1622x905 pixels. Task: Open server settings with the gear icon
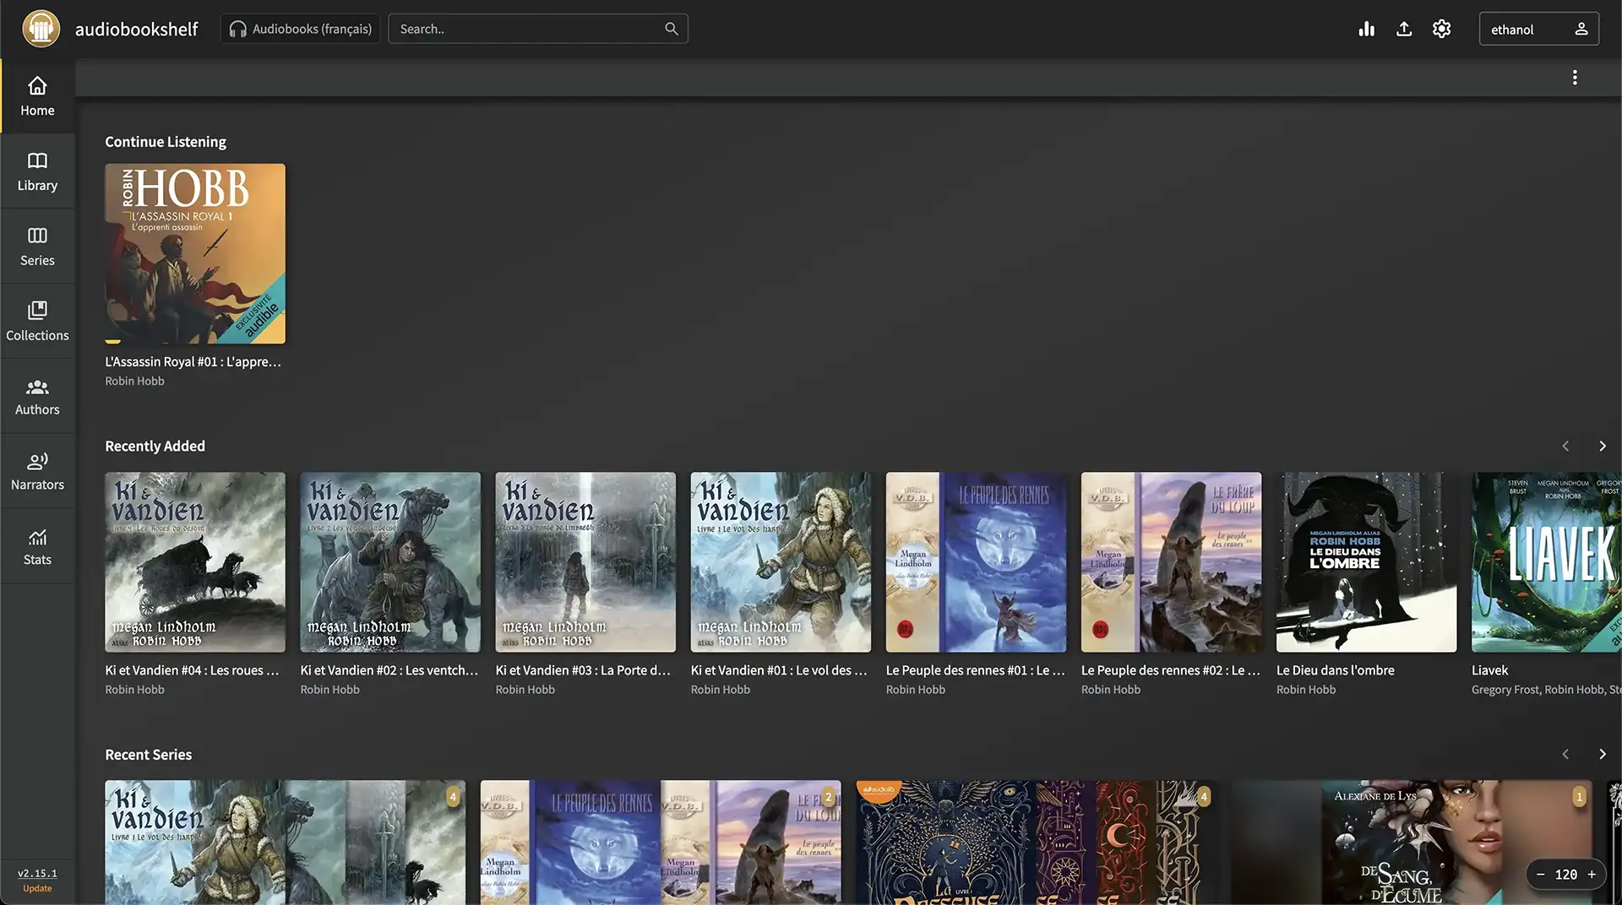(x=1441, y=28)
